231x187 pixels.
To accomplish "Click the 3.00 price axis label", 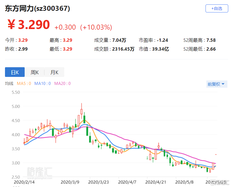I will coord(16,163).
